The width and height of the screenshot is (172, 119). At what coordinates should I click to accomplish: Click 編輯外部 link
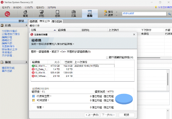point(7,43)
